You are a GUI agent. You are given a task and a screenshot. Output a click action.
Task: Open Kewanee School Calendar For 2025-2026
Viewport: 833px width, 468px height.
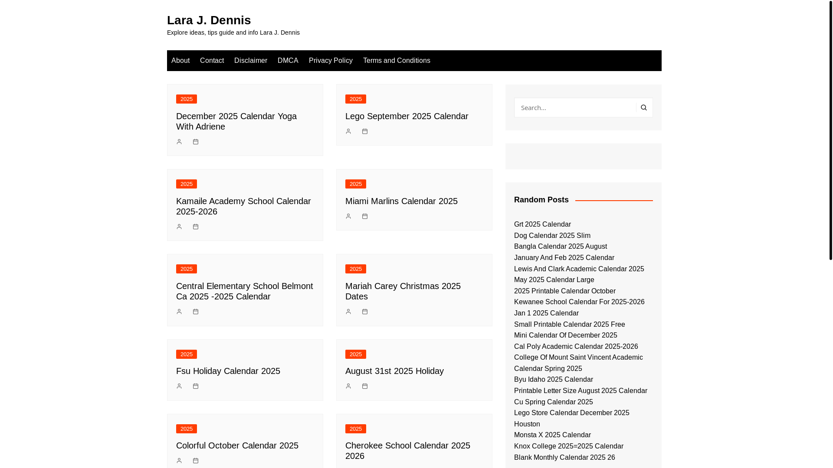[579, 302]
